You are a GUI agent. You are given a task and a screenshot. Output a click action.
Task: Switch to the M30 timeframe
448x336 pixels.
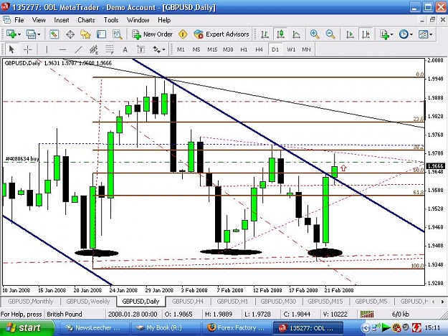228,49
